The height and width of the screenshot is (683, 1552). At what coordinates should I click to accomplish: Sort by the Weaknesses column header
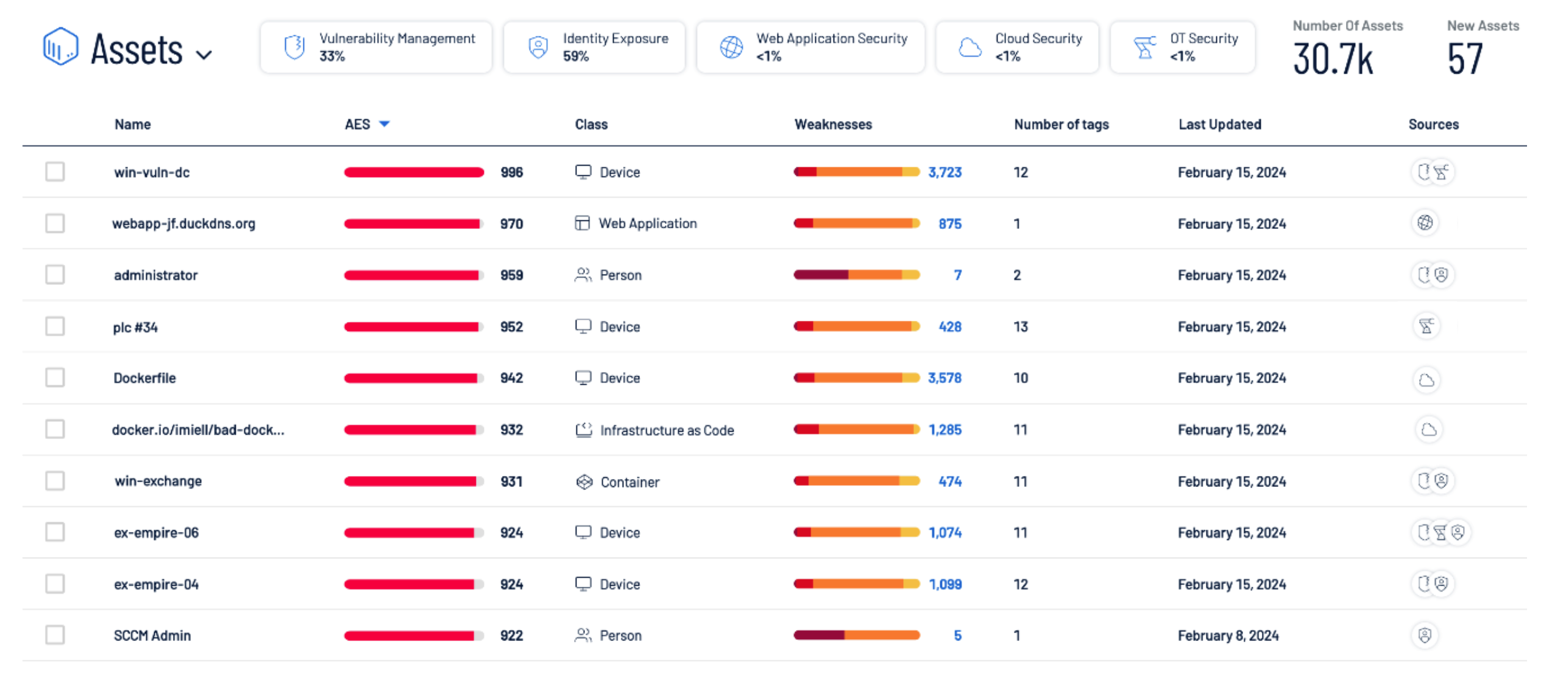(x=832, y=124)
